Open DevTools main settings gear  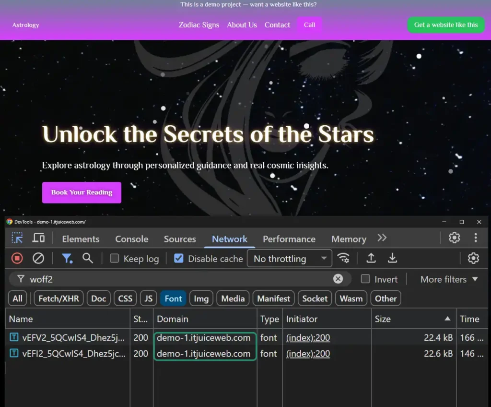tap(455, 238)
